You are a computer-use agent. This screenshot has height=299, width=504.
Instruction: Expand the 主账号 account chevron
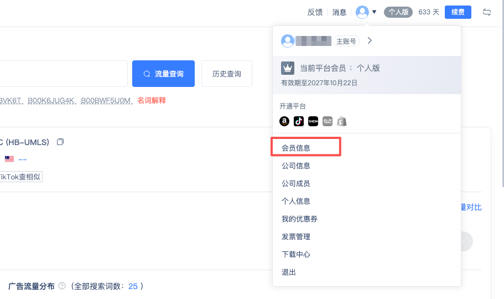(x=370, y=40)
